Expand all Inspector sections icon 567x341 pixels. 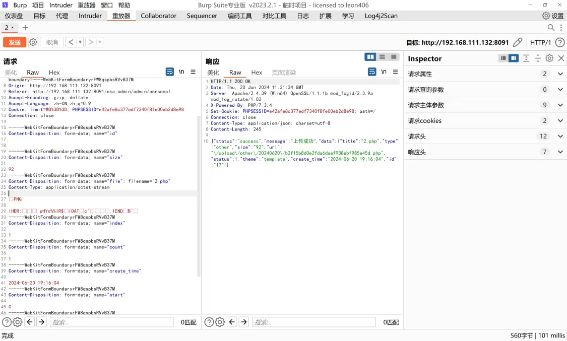pos(526,58)
